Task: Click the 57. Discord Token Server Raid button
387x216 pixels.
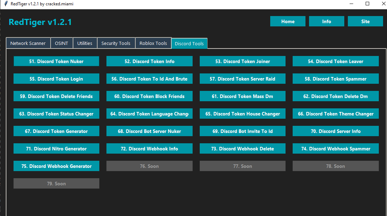Action: [x=242, y=78]
